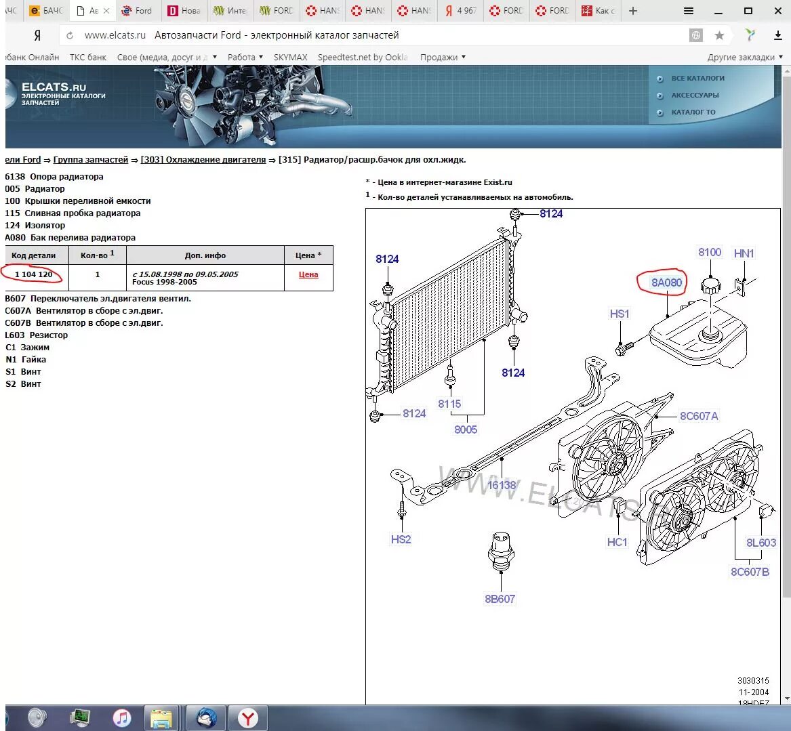Click the protect globe icon in address bar
791x731 pixels.
point(695,35)
